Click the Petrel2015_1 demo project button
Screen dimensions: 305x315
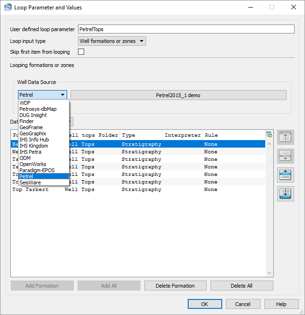click(178, 95)
